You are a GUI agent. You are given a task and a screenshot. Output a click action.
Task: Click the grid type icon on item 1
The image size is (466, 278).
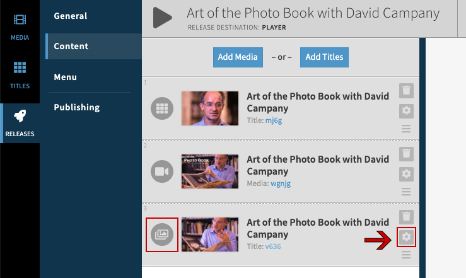162,108
